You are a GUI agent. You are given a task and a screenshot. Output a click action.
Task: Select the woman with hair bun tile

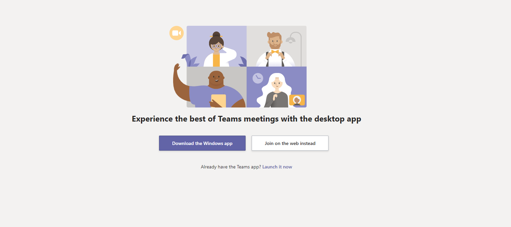[216, 46]
